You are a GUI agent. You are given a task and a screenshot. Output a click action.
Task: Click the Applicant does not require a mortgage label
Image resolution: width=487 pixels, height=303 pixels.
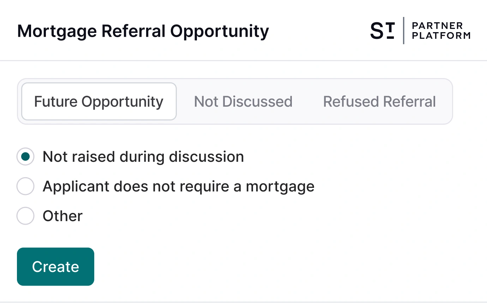pyautogui.click(x=178, y=186)
